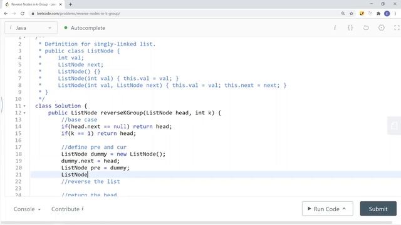Click line number 16 in the gutter
The height and width of the screenshot is (225, 401).
[18, 140]
